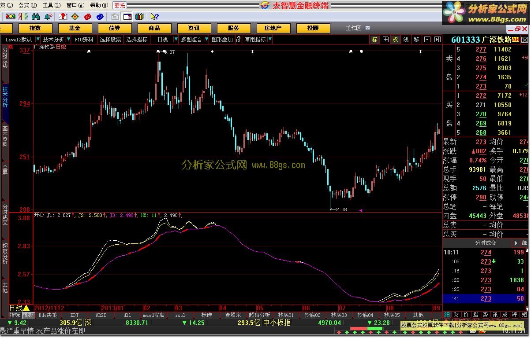Click the 债券 category button
Viewport: 531px width, 338px height.
[115, 28]
